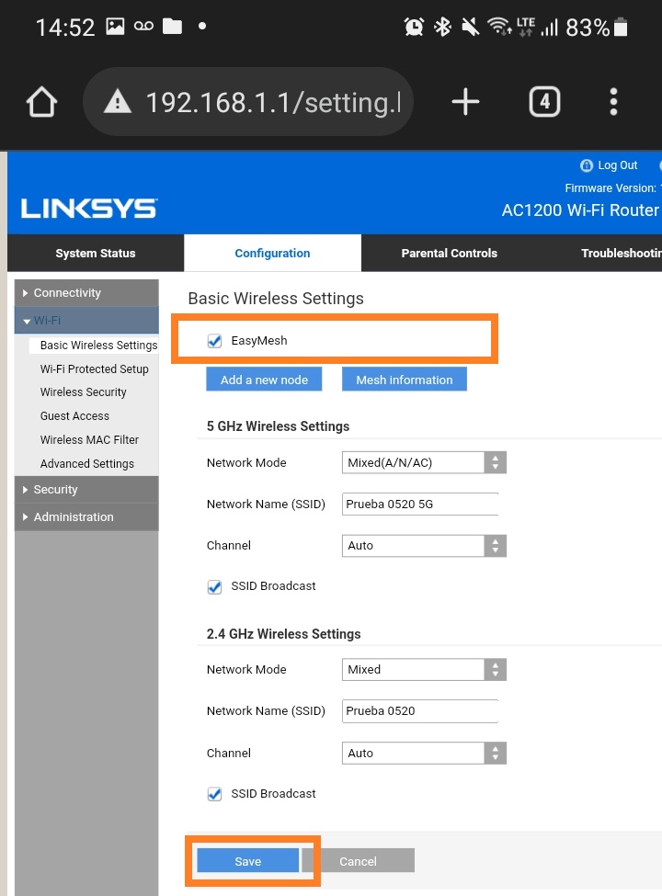This screenshot has height=896, width=662.
Task: Click the Linksys logo
Action: pyautogui.click(x=89, y=209)
